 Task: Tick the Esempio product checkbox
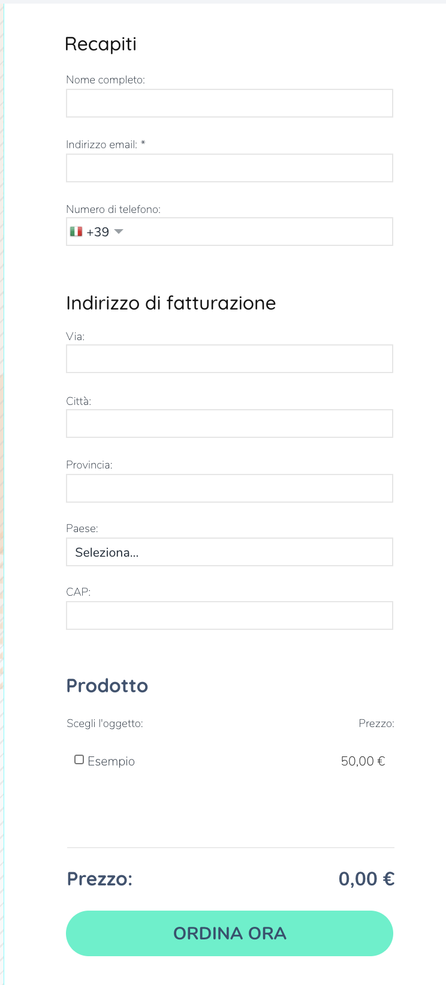point(79,760)
